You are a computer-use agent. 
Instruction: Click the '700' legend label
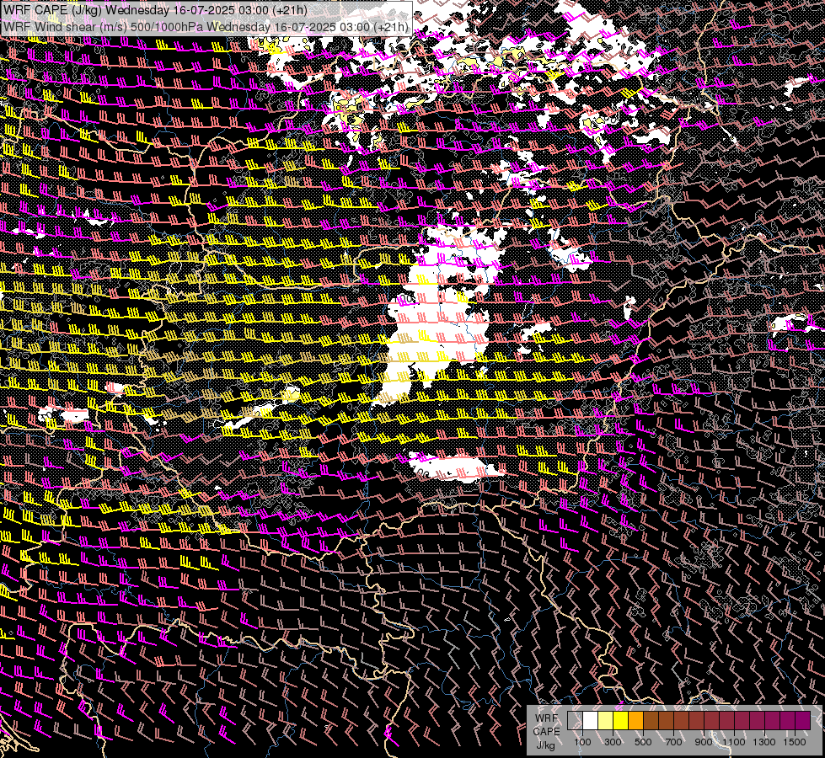[x=673, y=742]
